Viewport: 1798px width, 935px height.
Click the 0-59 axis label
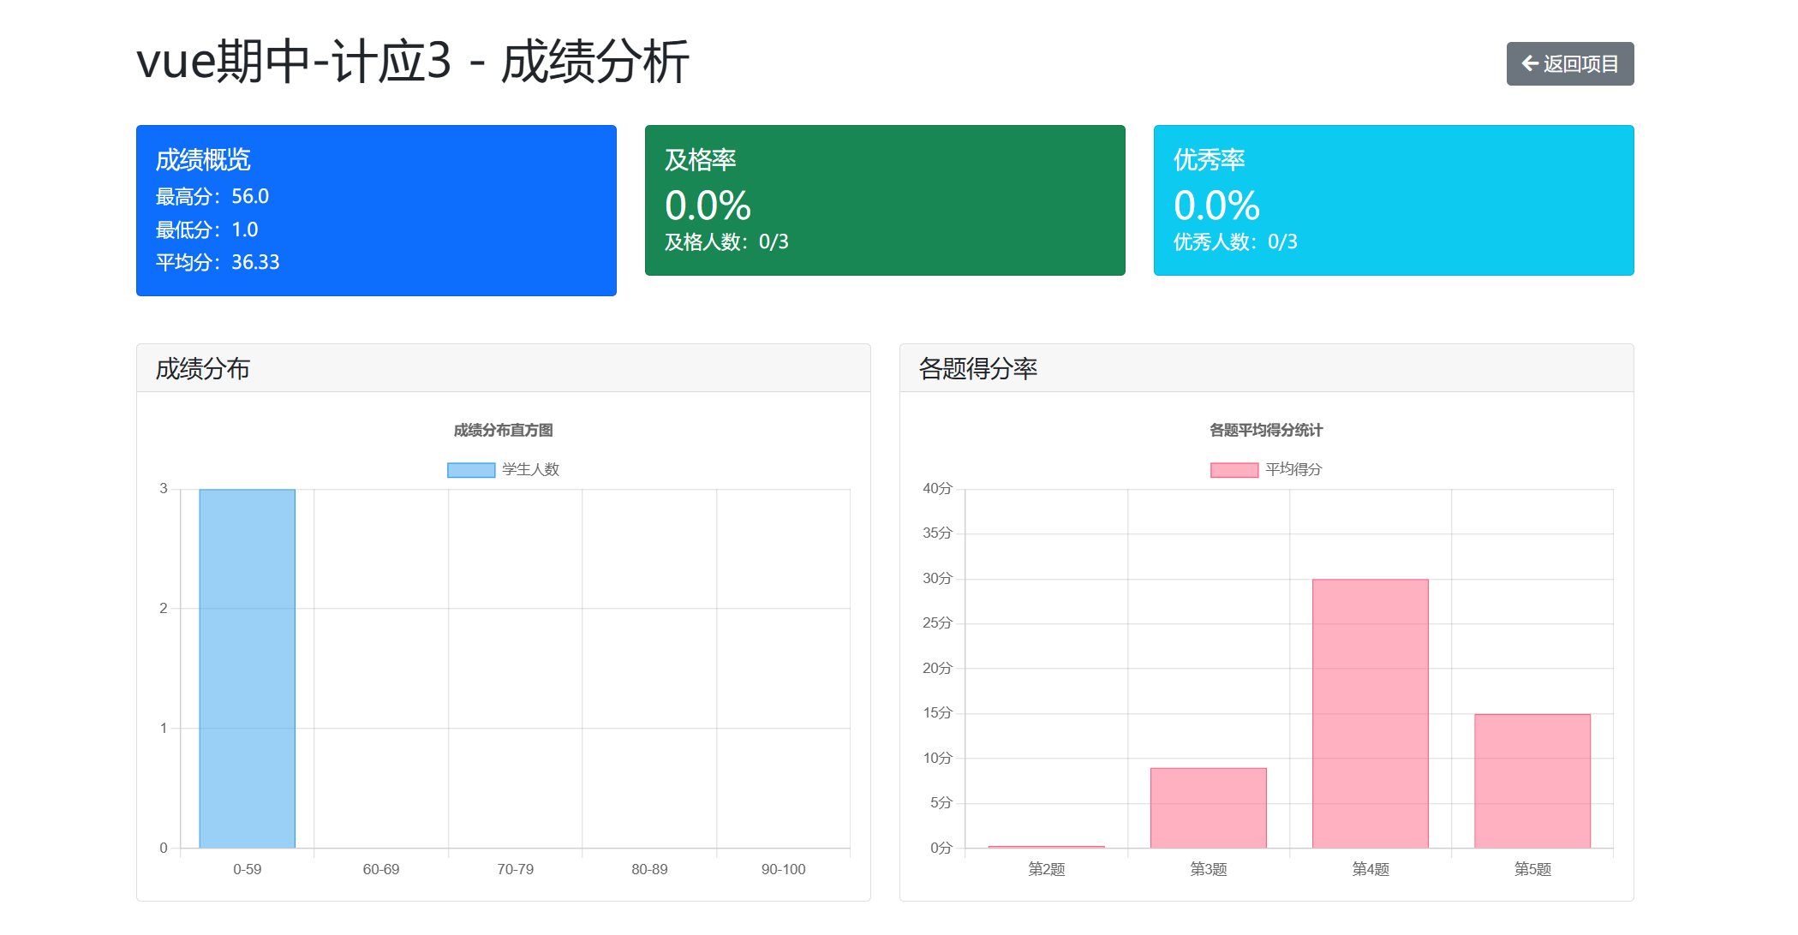(248, 869)
